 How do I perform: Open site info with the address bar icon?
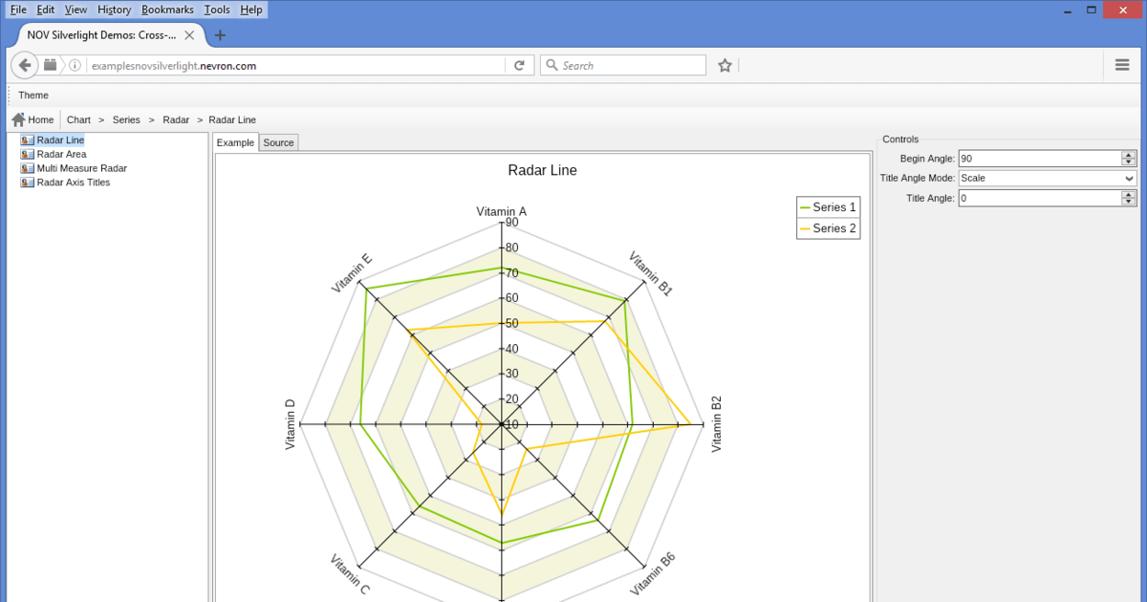pyautogui.click(x=75, y=65)
